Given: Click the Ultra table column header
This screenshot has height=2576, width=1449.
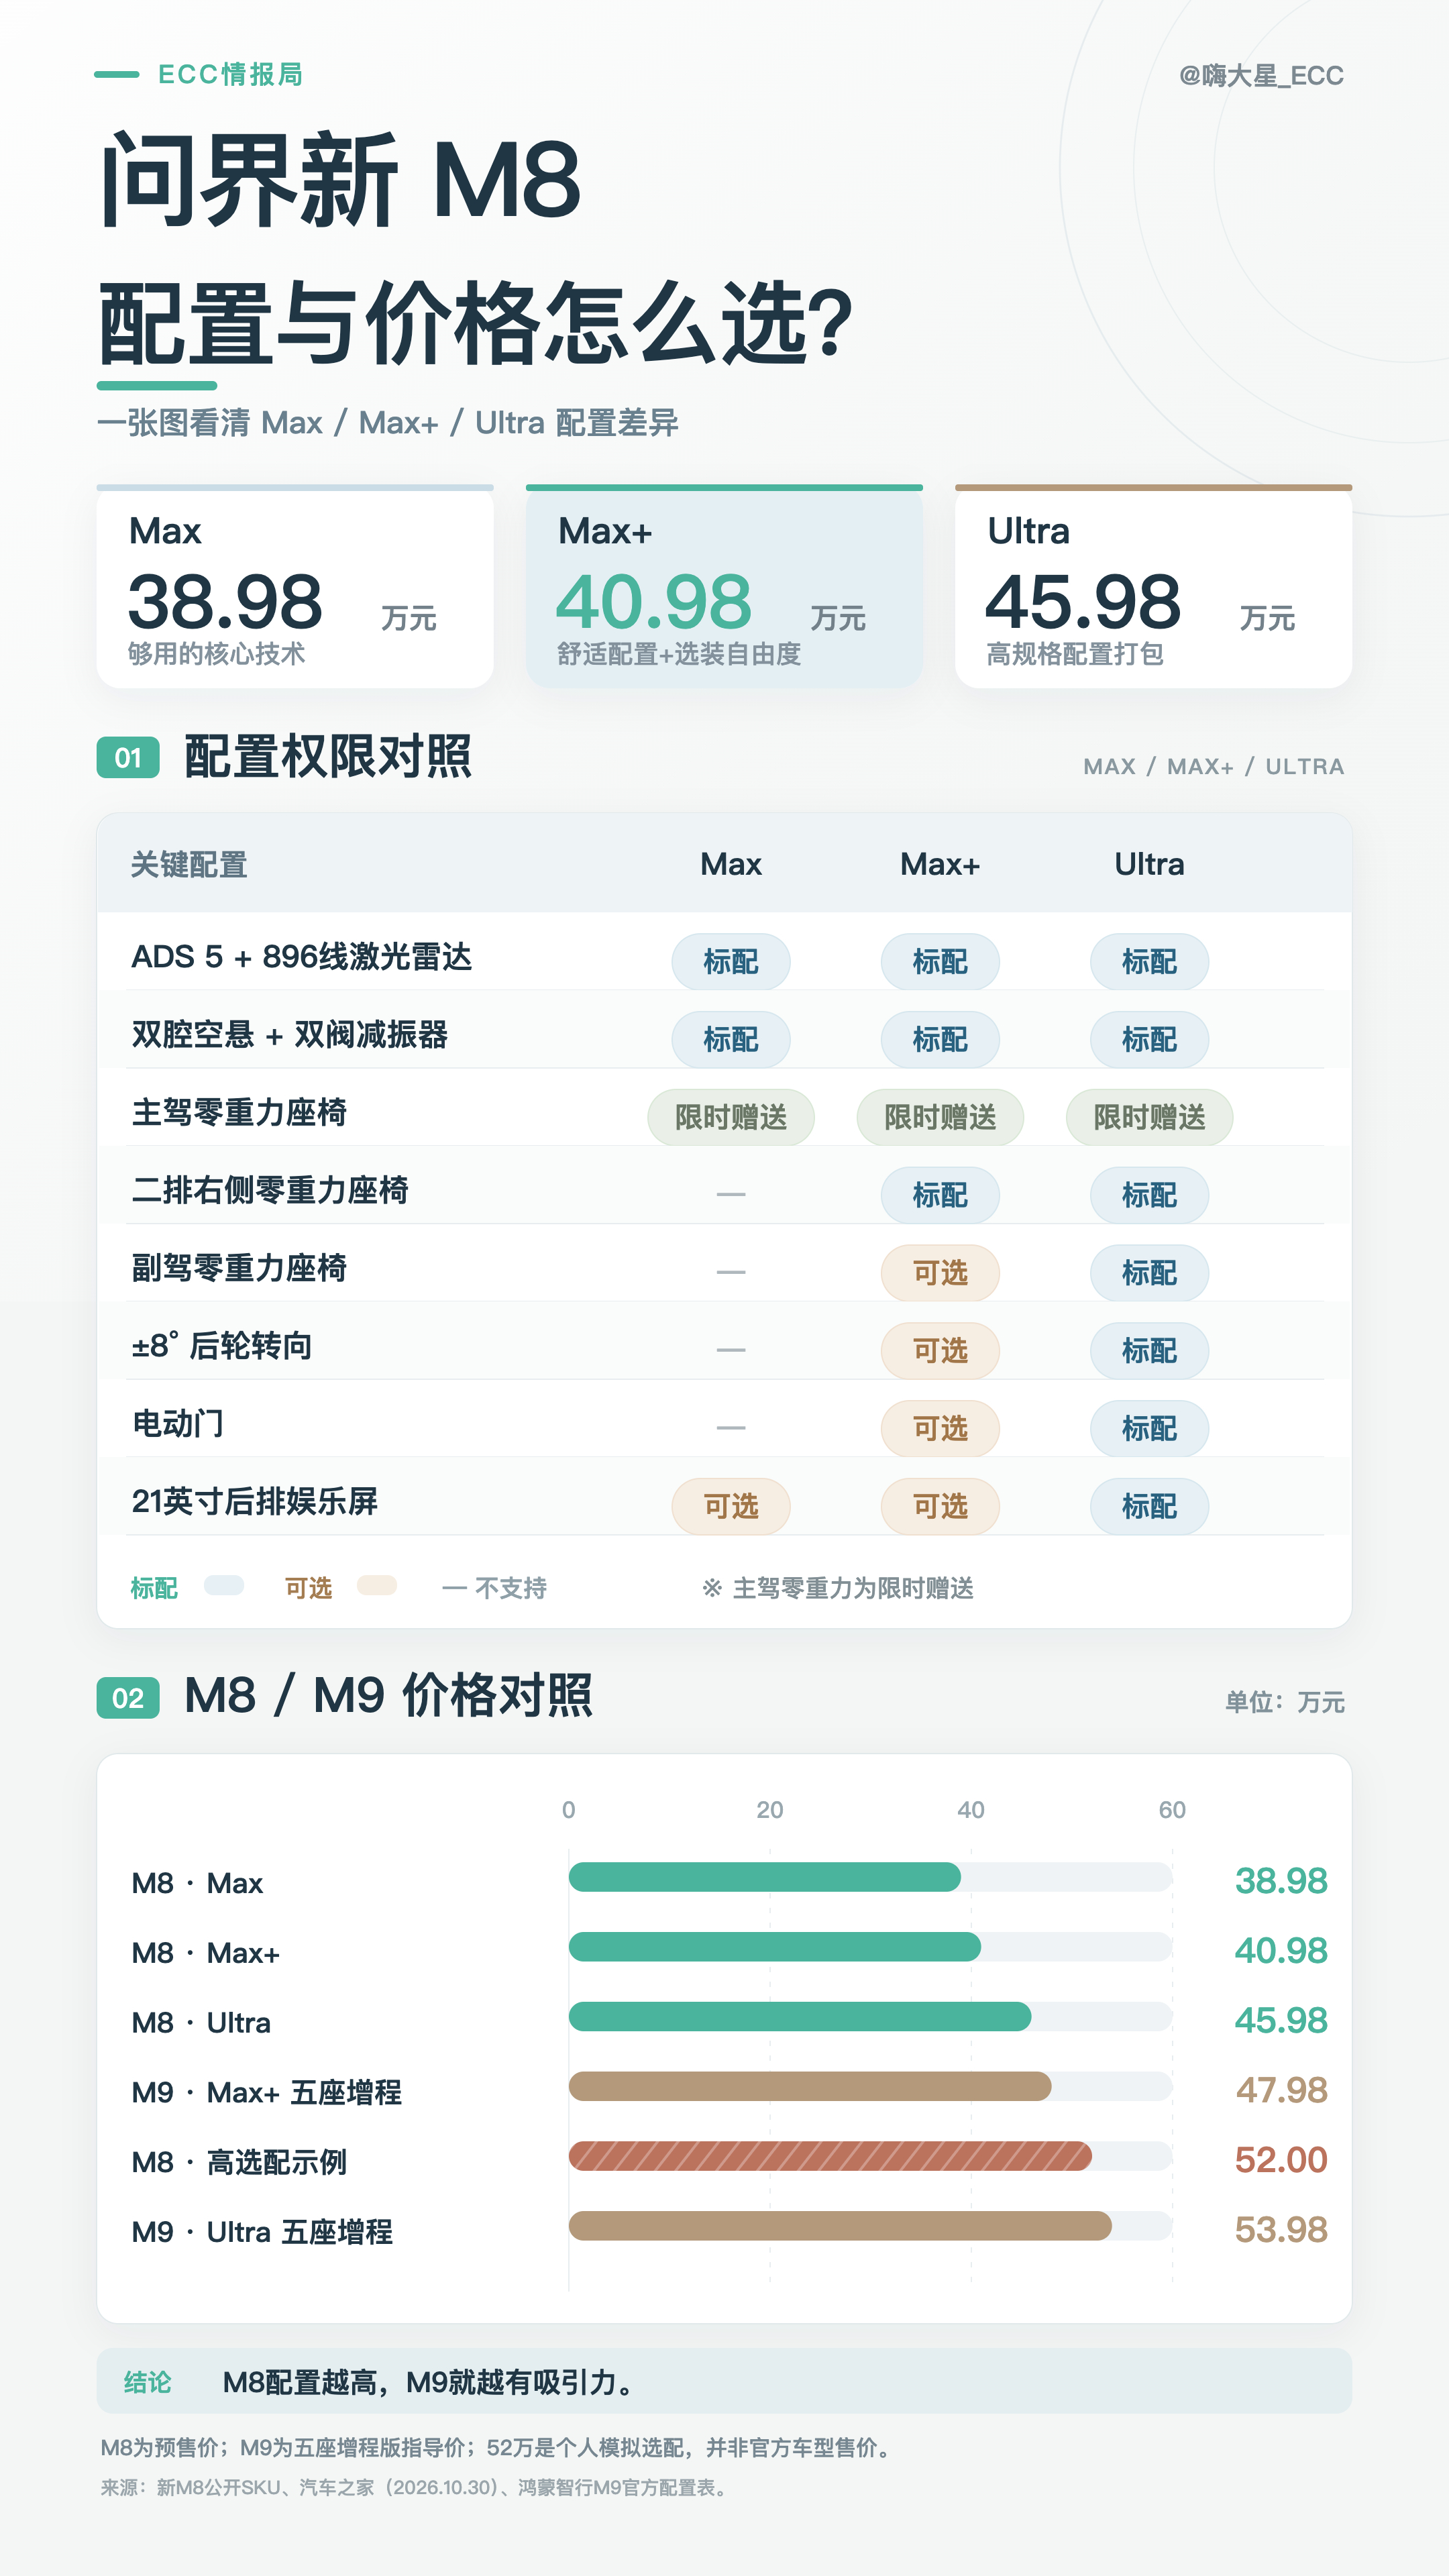Looking at the screenshot, I should coord(1149,864).
